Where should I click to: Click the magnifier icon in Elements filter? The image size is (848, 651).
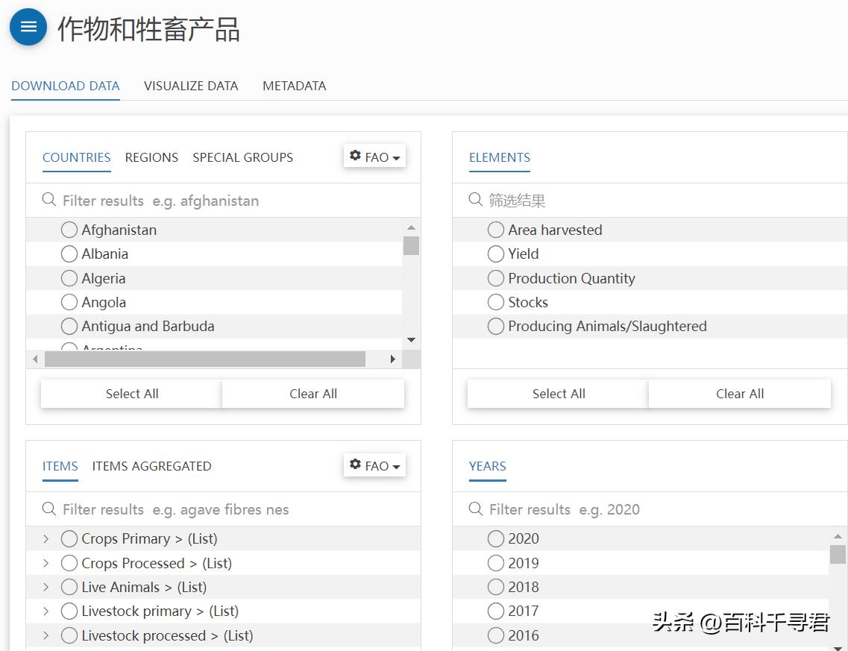click(475, 200)
